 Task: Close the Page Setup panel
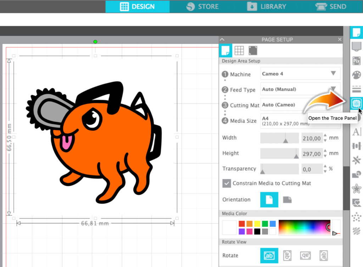click(339, 39)
